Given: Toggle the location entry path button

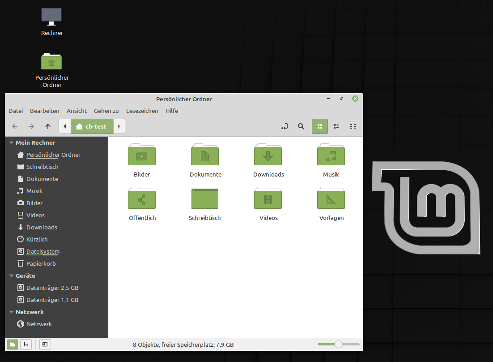Looking at the screenshot, I should pos(285,126).
